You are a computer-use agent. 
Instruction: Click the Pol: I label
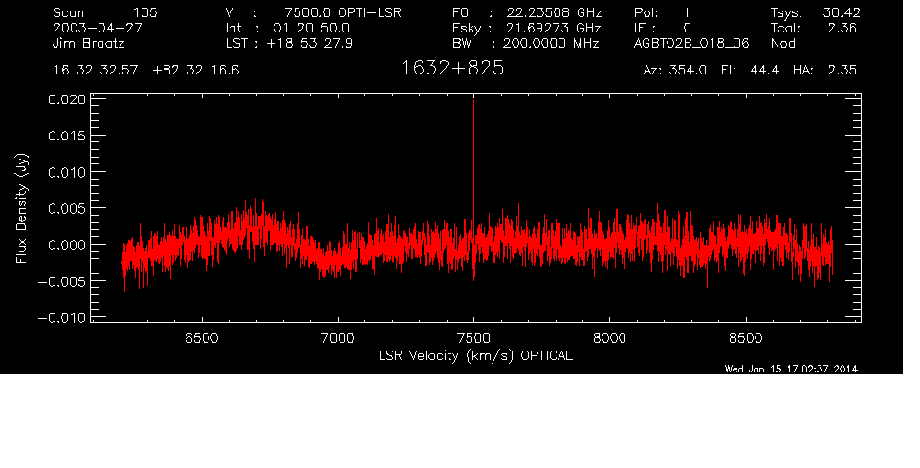(x=662, y=12)
